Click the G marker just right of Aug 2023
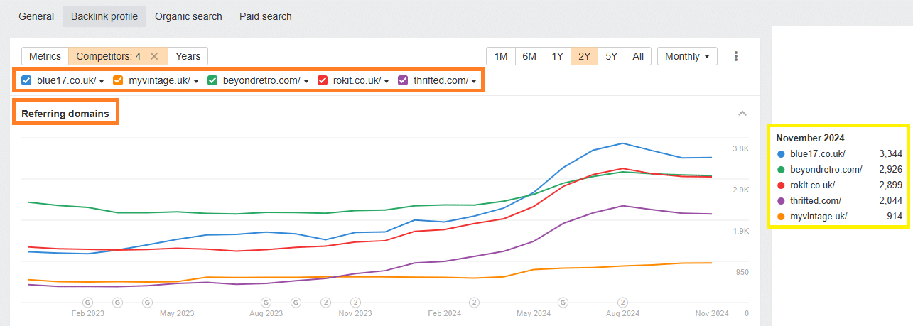Image resolution: width=913 pixels, height=326 pixels. tap(296, 302)
